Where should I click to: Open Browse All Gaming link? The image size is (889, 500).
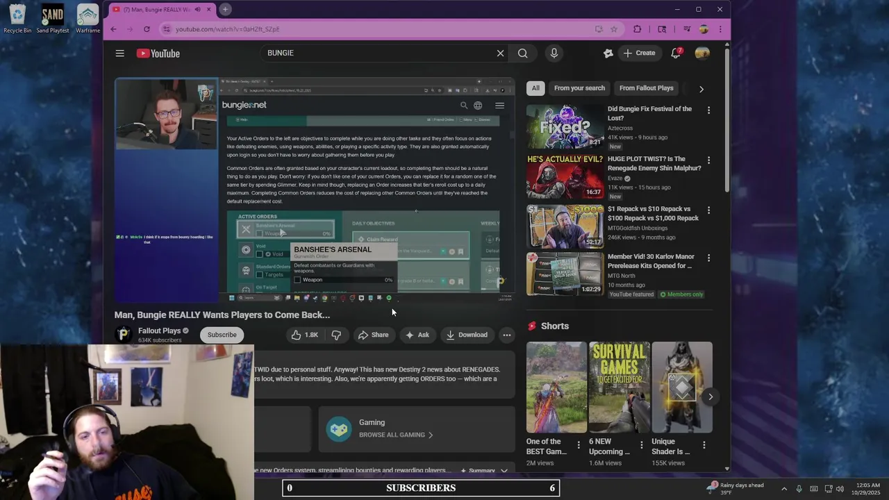coord(395,435)
